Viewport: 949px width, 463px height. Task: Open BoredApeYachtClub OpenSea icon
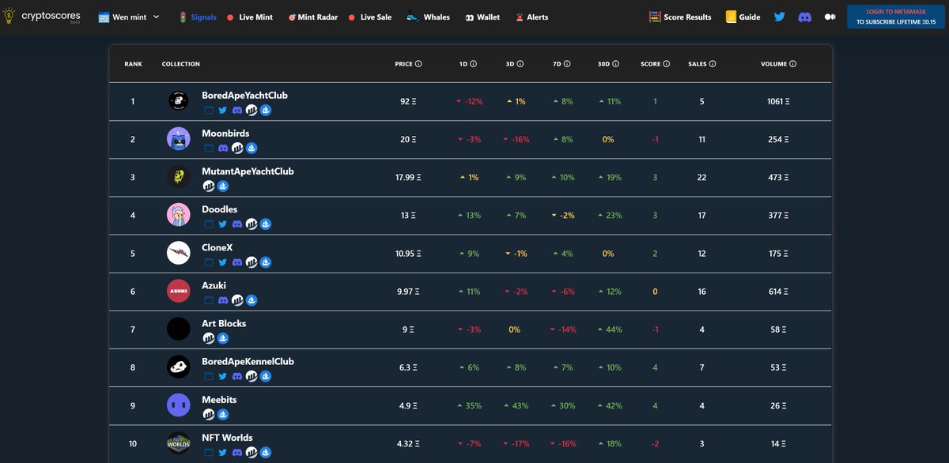tap(266, 110)
